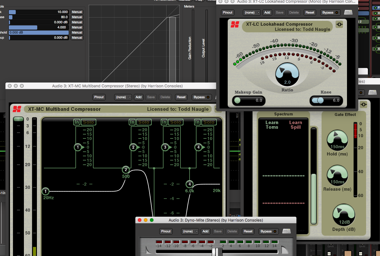Click Learn Spill in the Spectrum panel
The height and width of the screenshot is (256, 380).
pyautogui.click(x=296, y=125)
